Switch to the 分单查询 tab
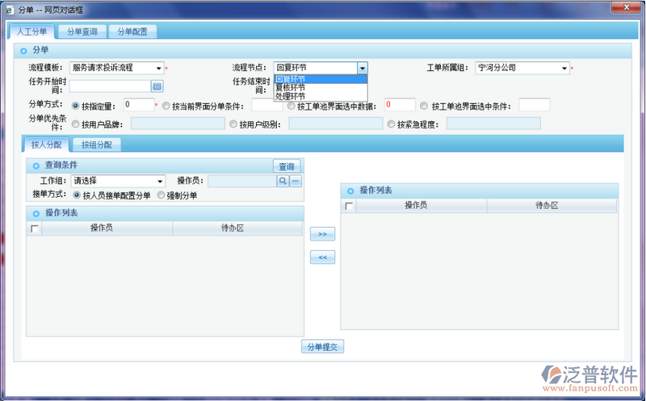 pos(82,31)
